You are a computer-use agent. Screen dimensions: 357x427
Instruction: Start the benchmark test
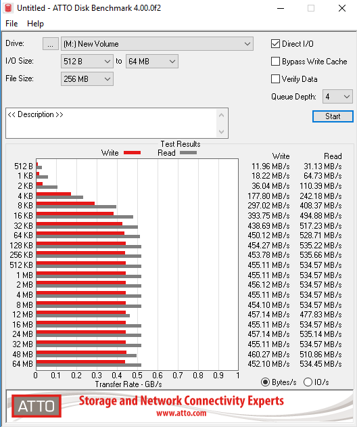[333, 116]
